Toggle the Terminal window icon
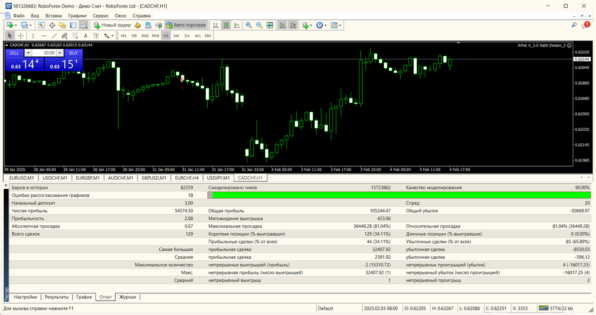This screenshot has height=315, width=596. pos(73,25)
